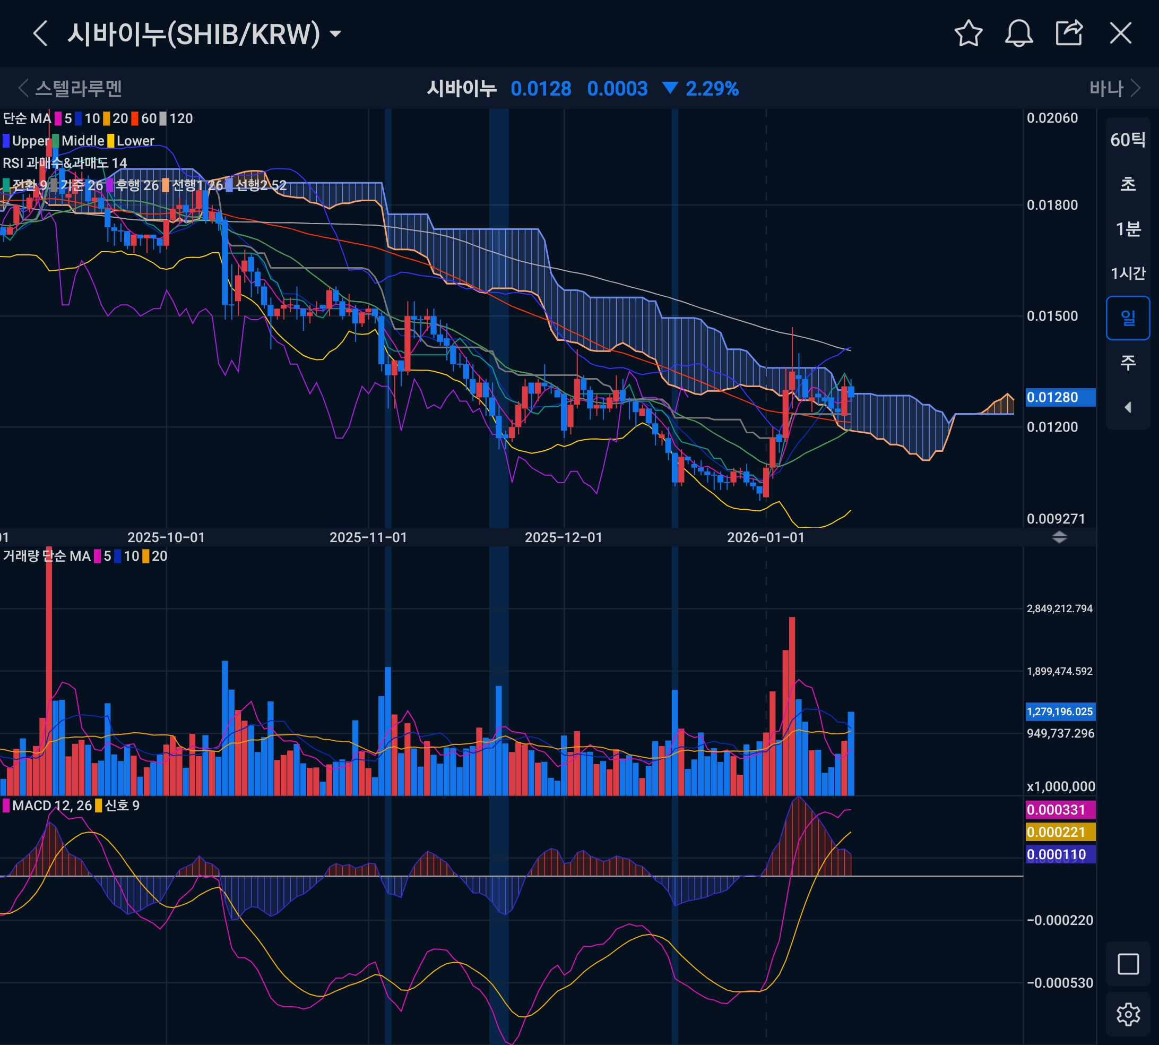
Task: Add SHIB to favorites with star icon
Action: pos(968,33)
